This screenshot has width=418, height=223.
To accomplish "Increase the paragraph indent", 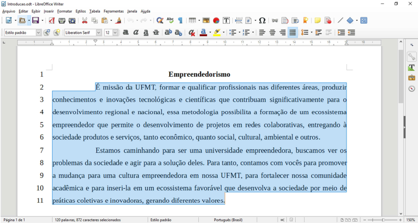I will point(341,32).
